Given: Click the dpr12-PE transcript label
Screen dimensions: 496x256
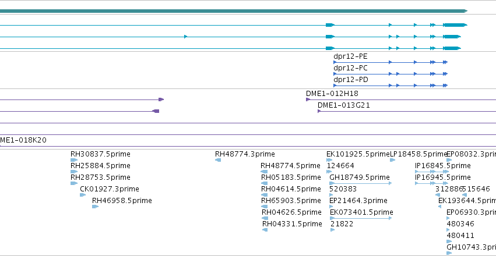Looking at the screenshot, I should point(350,56).
